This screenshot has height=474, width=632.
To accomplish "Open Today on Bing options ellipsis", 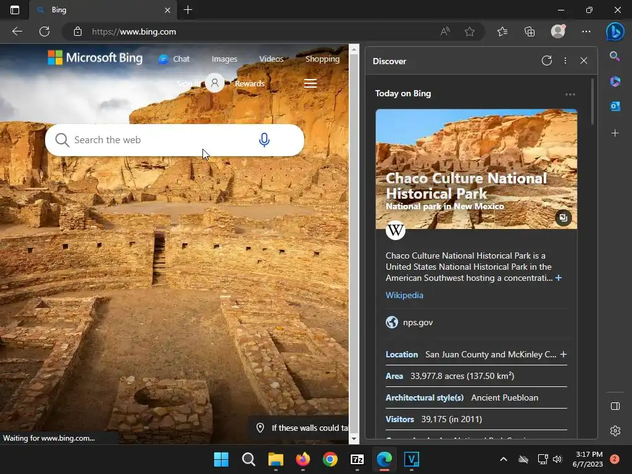I will (570, 94).
